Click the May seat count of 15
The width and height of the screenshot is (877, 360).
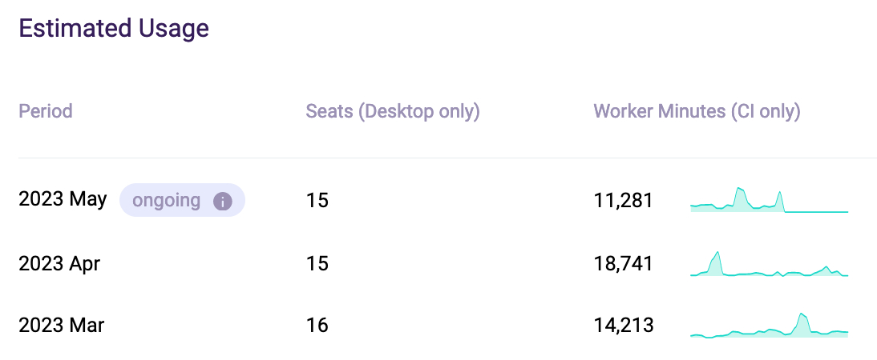317,200
